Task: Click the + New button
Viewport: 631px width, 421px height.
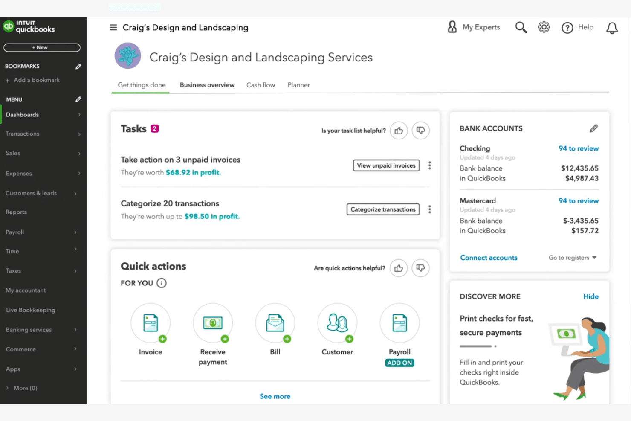Action: click(42, 48)
